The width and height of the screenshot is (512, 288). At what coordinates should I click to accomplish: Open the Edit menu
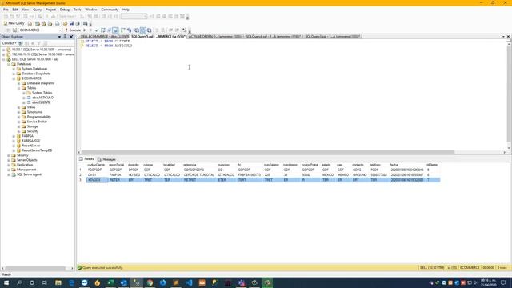(x=15, y=10)
